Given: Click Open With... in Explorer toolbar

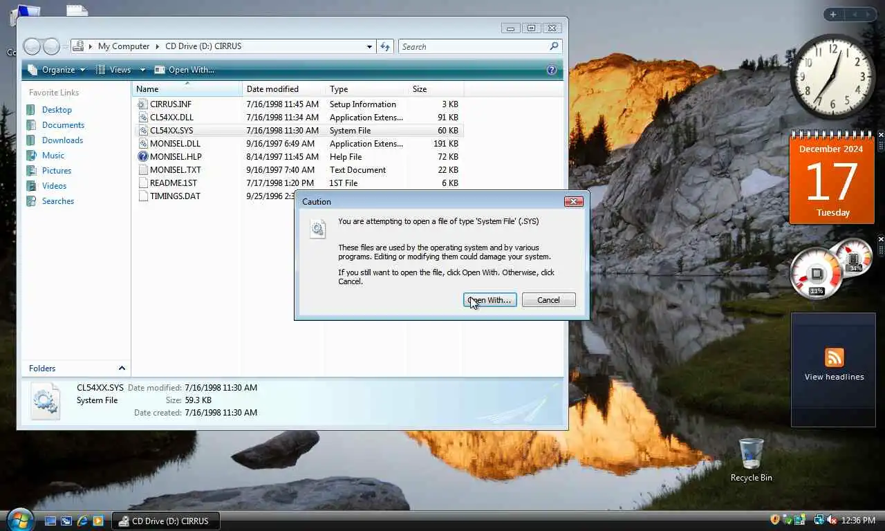Looking at the screenshot, I should [185, 70].
